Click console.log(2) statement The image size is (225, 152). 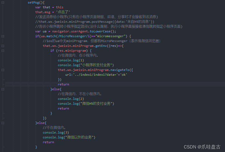pyautogui.click(x=71, y=99)
